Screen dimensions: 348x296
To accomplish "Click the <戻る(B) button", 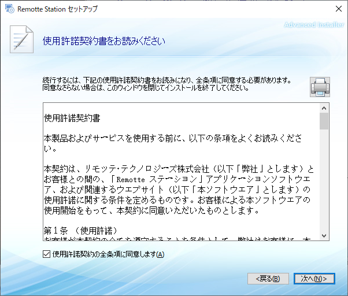I will [268, 279].
